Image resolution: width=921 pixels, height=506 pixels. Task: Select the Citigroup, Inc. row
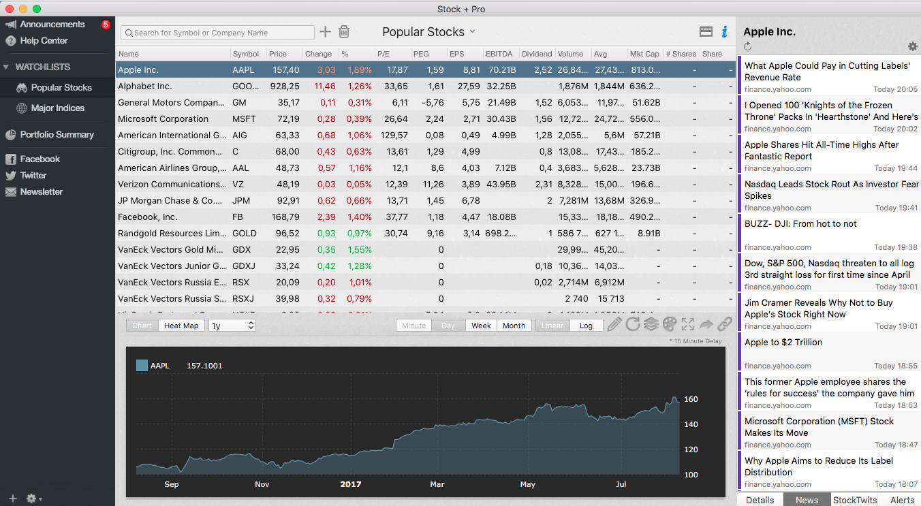[x=426, y=152]
